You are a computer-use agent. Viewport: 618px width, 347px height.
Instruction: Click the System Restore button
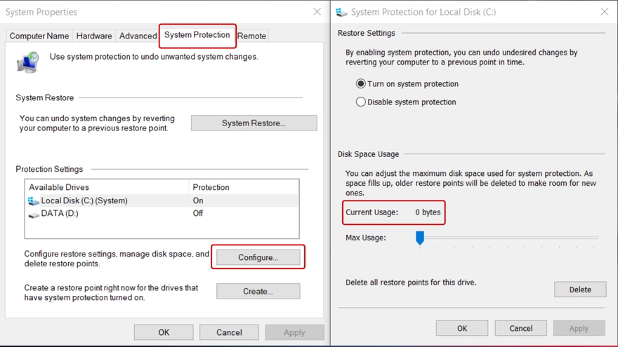254,123
